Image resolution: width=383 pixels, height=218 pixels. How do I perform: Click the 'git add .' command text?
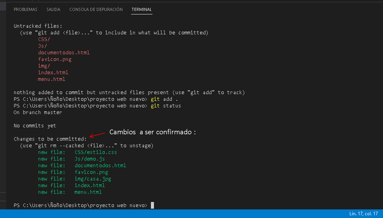[164, 99]
